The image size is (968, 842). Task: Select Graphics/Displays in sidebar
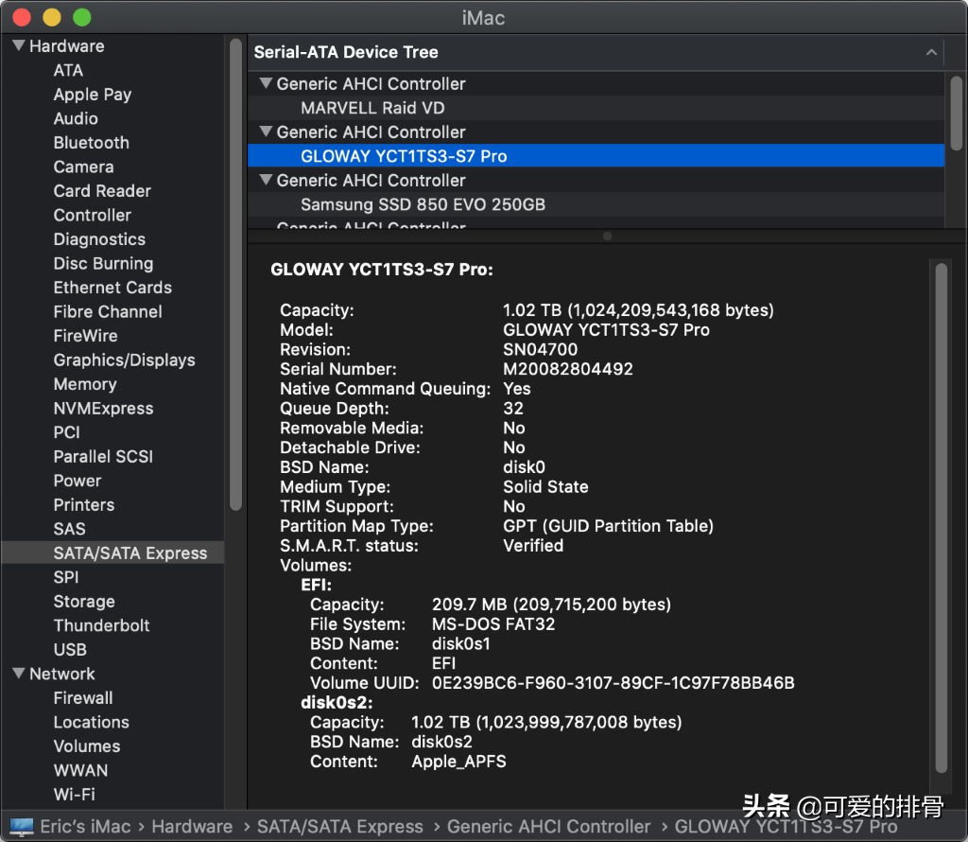(x=124, y=360)
